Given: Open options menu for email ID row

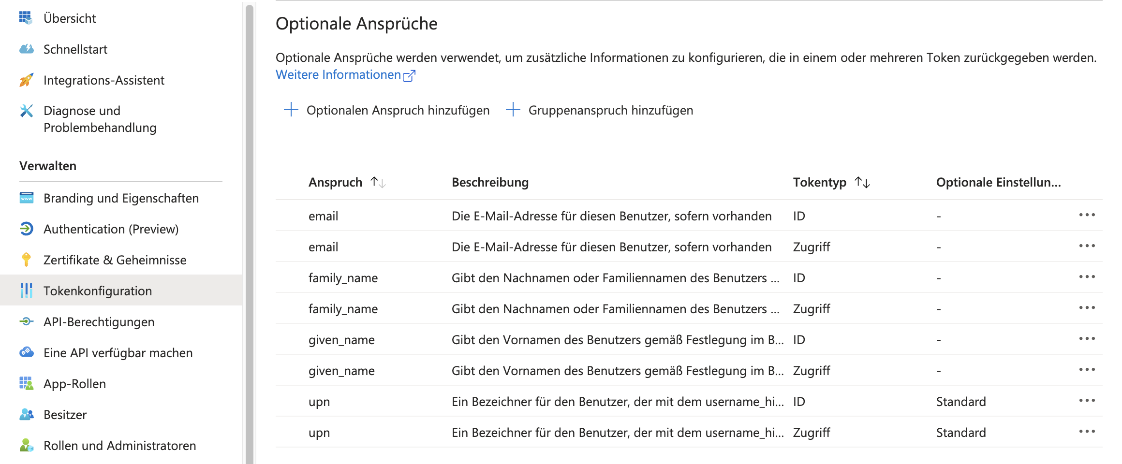Looking at the screenshot, I should click(x=1088, y=216).
